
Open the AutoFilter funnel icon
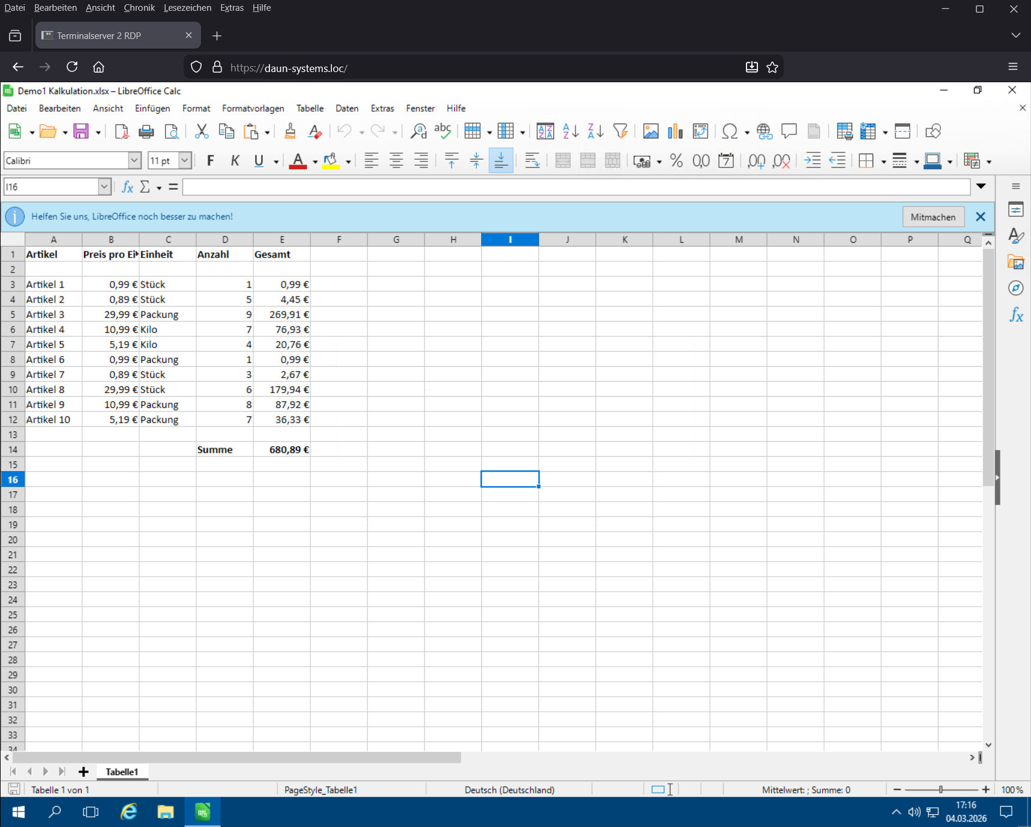[621, 131]
